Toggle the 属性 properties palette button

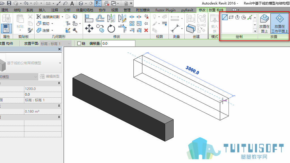coord(6,29)
